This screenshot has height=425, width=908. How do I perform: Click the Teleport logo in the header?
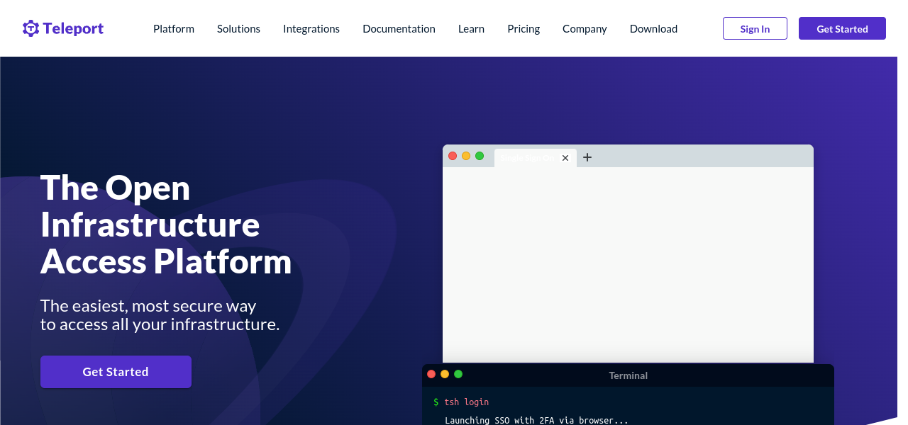pos(62,28)
